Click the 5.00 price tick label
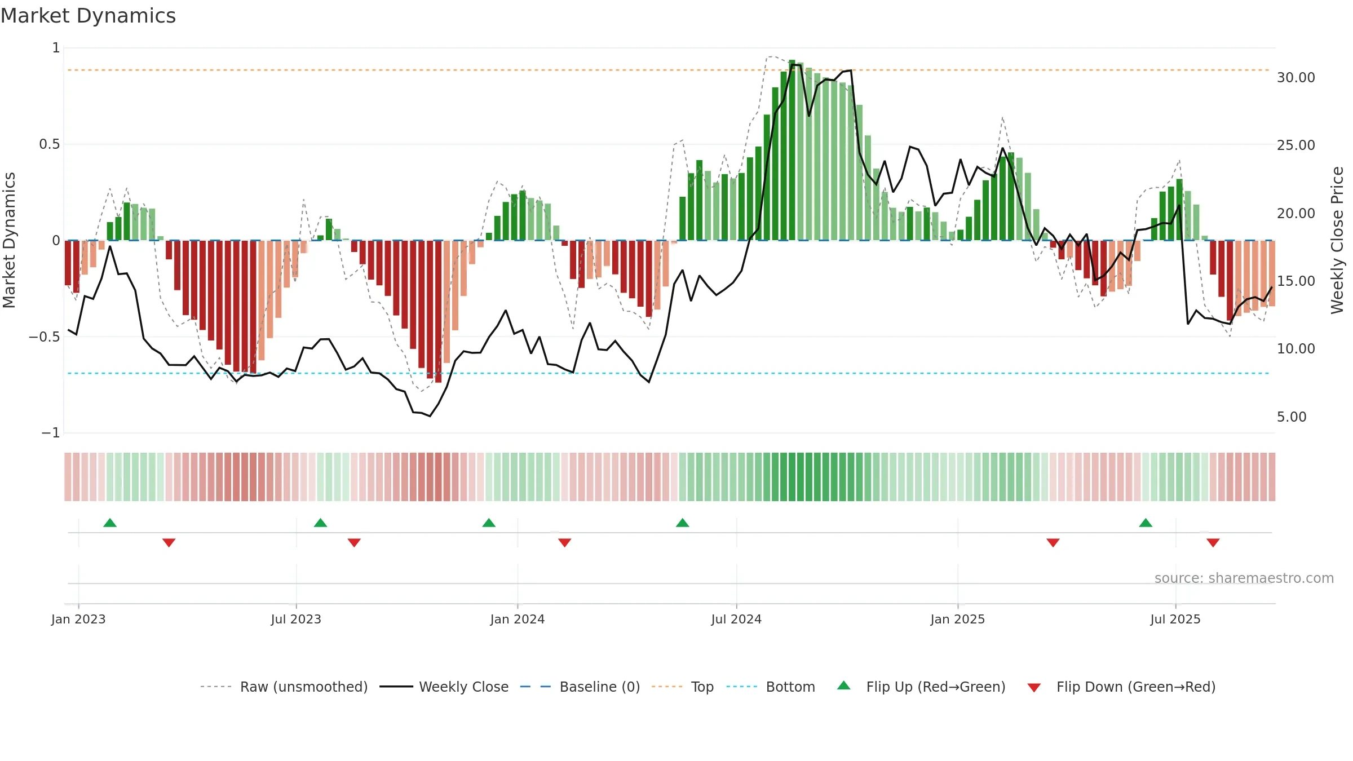 click(x=1292, y=417)
